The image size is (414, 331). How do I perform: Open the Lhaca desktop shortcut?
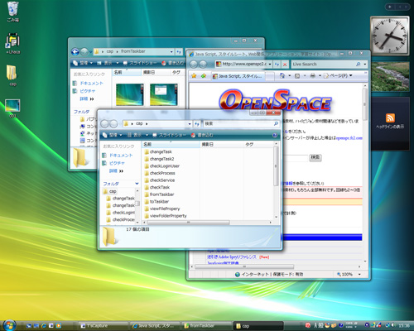point(12,43)
